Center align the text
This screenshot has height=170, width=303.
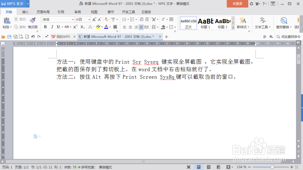130,27
